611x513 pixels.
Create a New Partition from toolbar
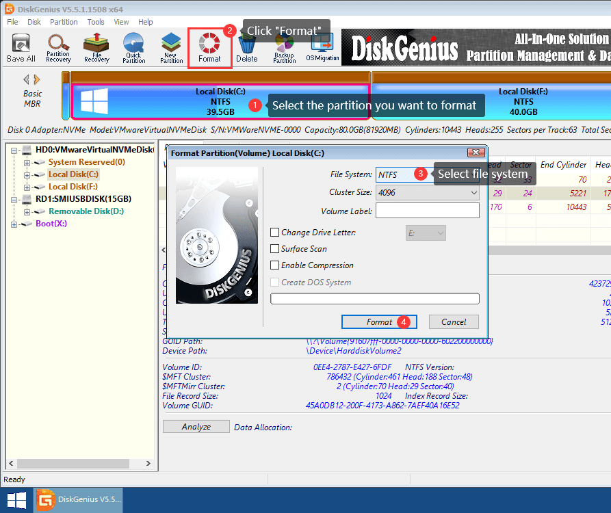[171, 48]
